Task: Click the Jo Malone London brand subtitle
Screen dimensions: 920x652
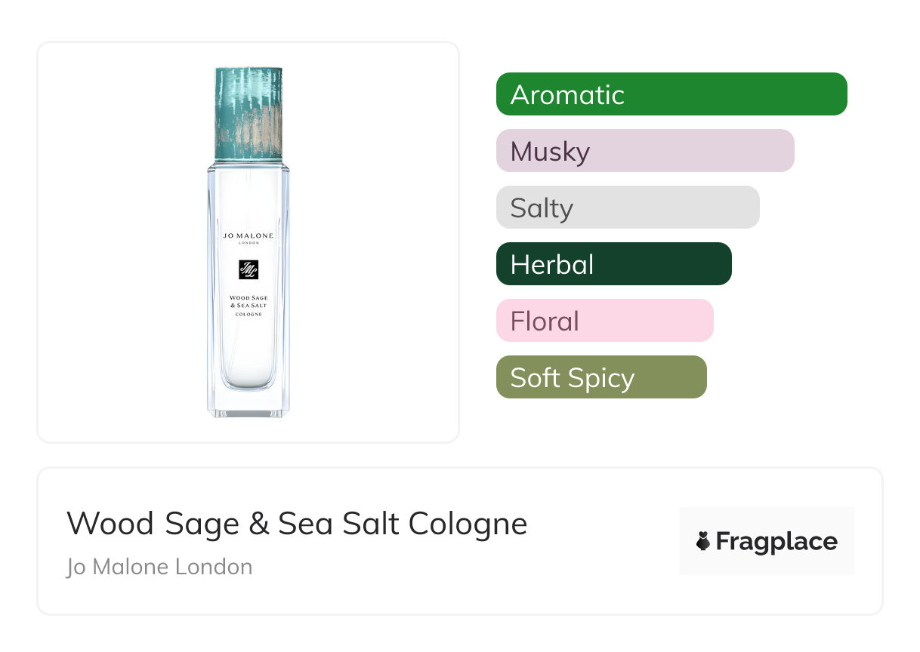Action: tap(159, 567)
